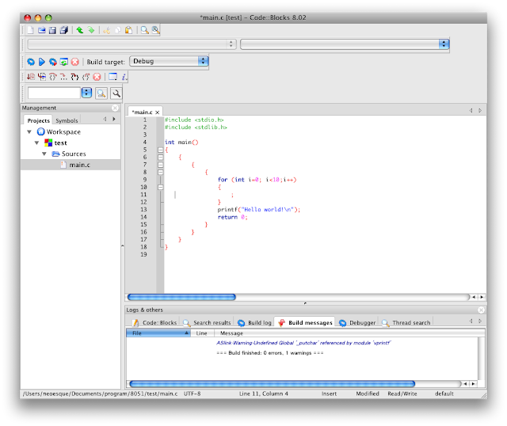Sort messages by the File column header
507x426 pixels.
158,333
